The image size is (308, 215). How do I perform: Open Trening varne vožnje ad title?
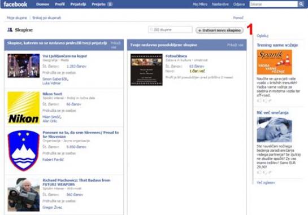point(277,45)
